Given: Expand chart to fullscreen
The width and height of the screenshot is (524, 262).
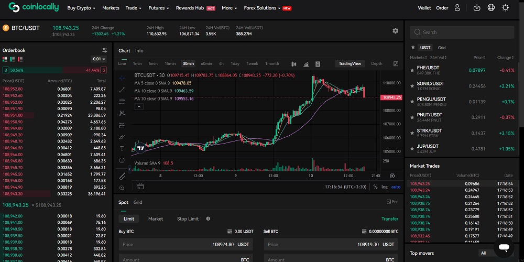Looking at the screenshot, I should coord(396,64).
